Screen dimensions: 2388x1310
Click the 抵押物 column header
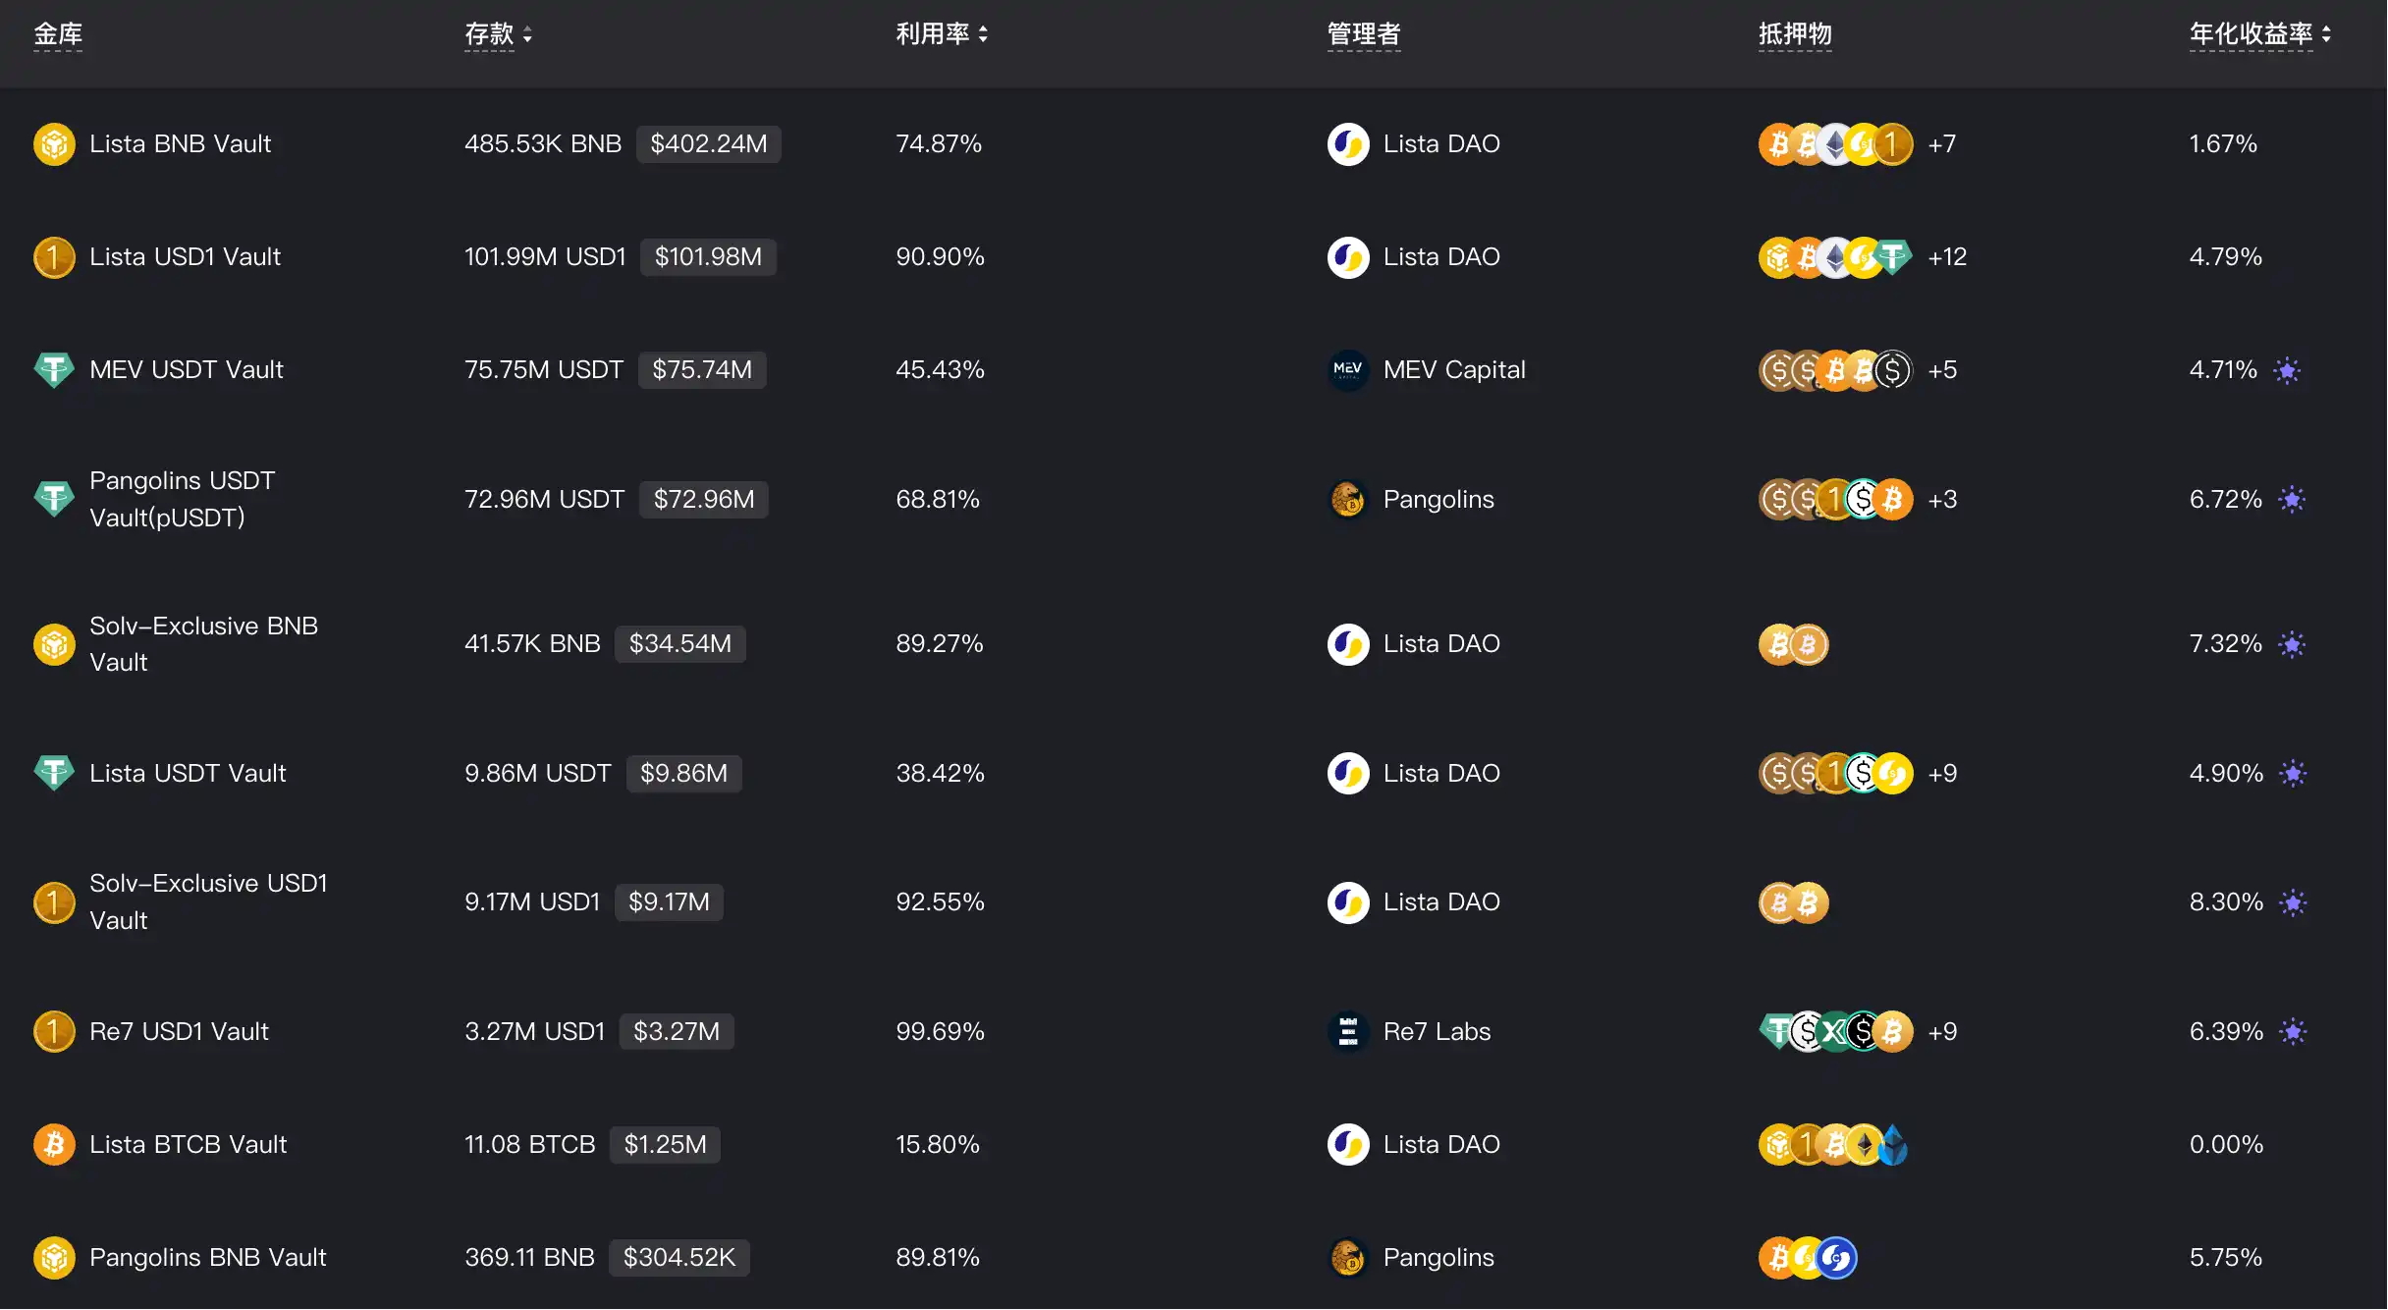[x=1794, y=34]
